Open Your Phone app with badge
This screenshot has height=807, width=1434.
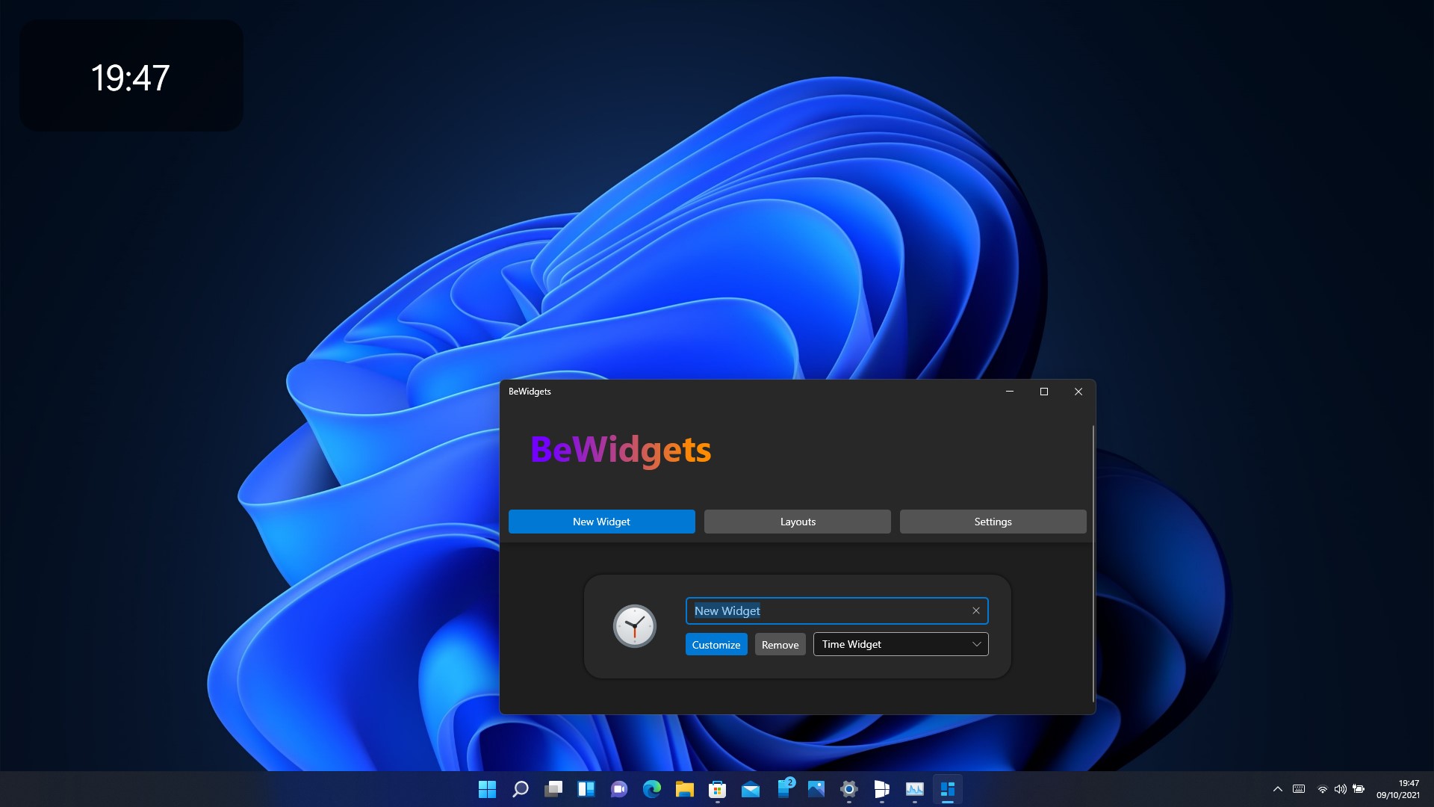(x=784, y=788)
